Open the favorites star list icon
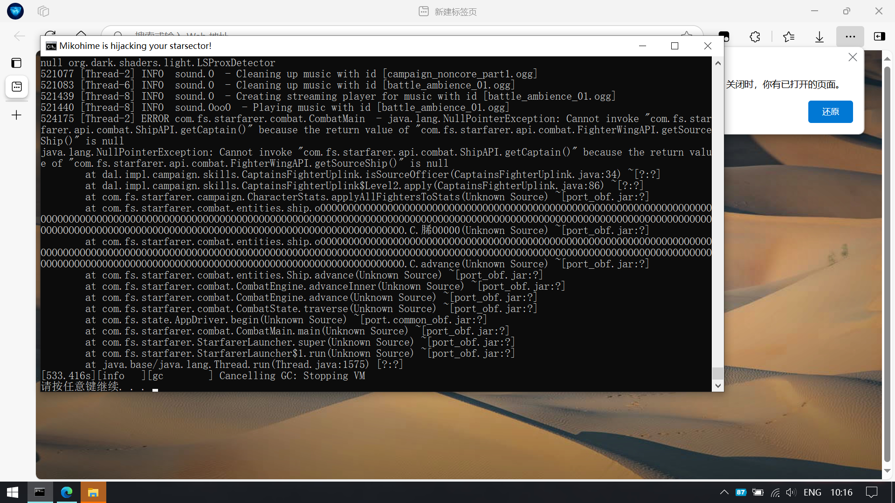 point(789,36)
